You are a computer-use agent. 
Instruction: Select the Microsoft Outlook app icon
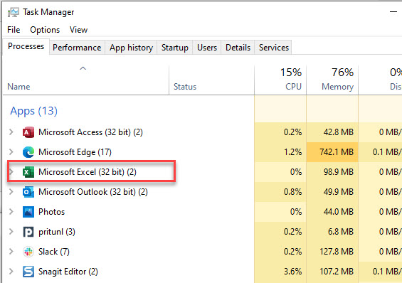click(x=28, y=192)
